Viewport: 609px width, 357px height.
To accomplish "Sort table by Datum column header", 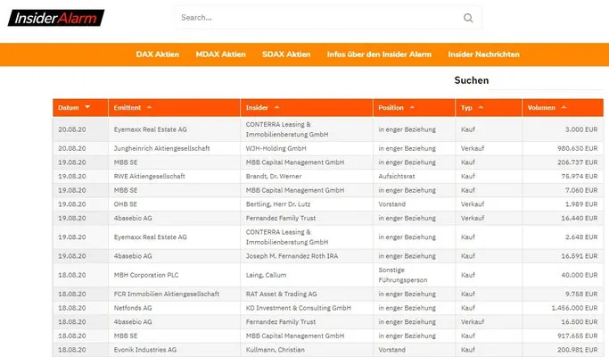I will coord(80,108).
